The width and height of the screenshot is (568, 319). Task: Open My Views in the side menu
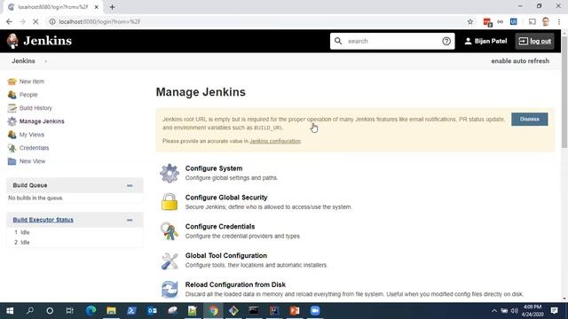click(x=32, y=135)
